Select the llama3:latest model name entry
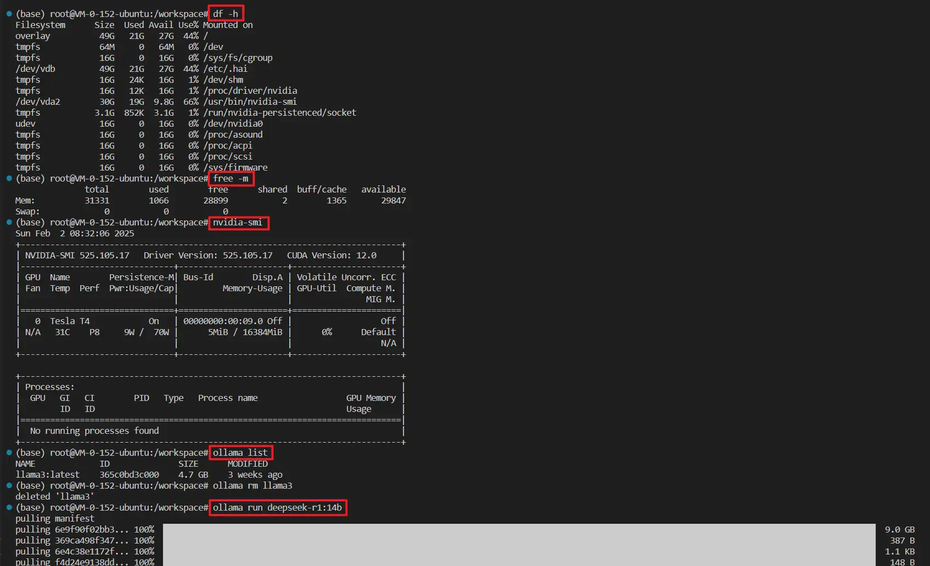 [48, 474]
